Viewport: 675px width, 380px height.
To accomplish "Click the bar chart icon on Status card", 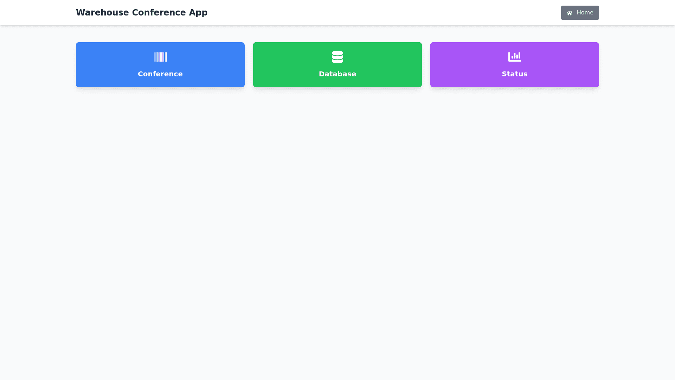I will [515, 57].
